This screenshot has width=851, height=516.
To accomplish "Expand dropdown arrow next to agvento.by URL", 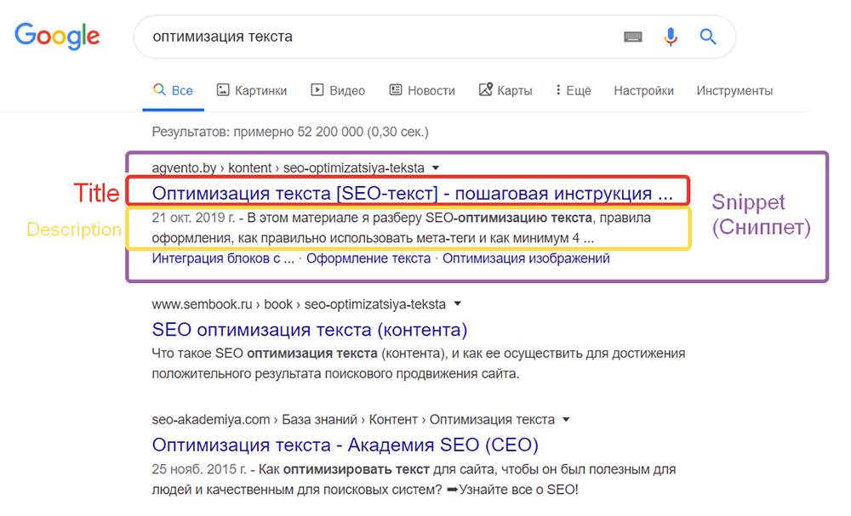I will coord(436,168).
